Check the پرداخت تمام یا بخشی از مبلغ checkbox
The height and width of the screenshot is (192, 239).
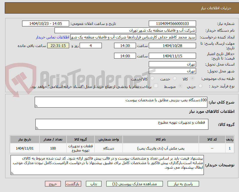pos(156,86)
